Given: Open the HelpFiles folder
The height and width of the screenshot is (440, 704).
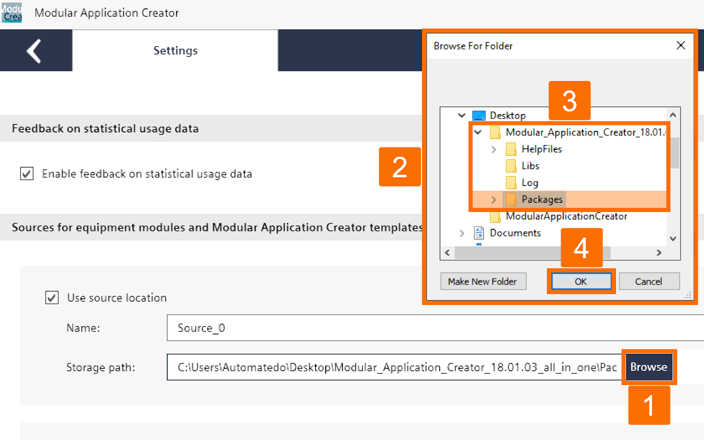Looking at the screenshot, I should (542, 149).
